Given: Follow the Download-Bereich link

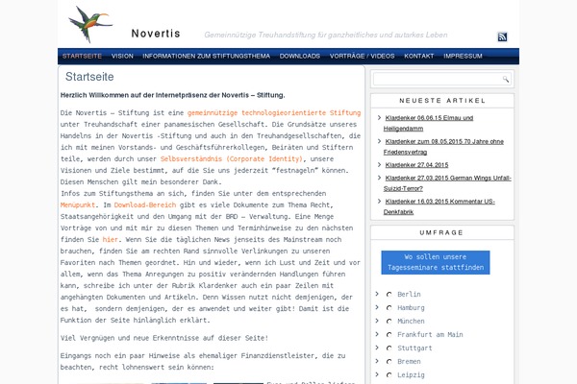Looking at the screenshot, I should coord(145,205).
